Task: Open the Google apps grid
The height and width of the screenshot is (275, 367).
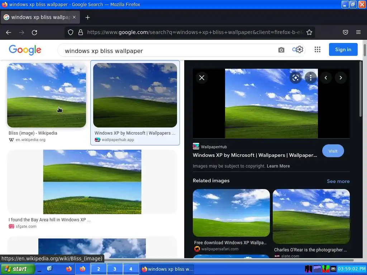Action: (x=318, y=49)
